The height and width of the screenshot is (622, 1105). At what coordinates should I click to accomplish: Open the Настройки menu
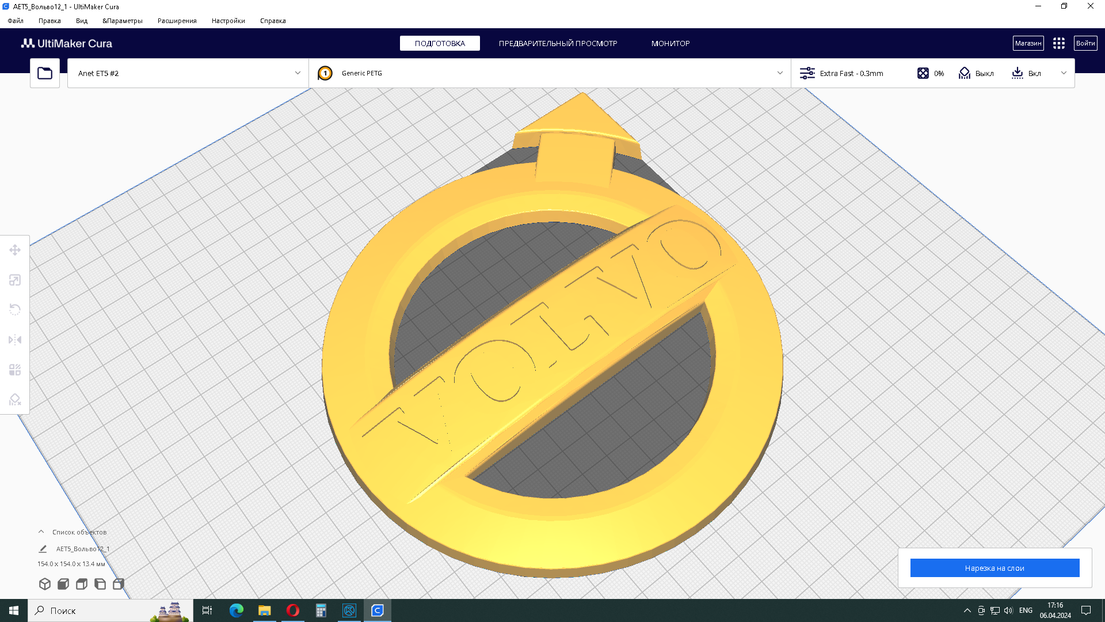pos(228,21)
